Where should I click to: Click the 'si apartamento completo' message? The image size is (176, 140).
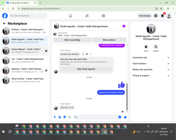pyautogui.click(x=112, y=45)
